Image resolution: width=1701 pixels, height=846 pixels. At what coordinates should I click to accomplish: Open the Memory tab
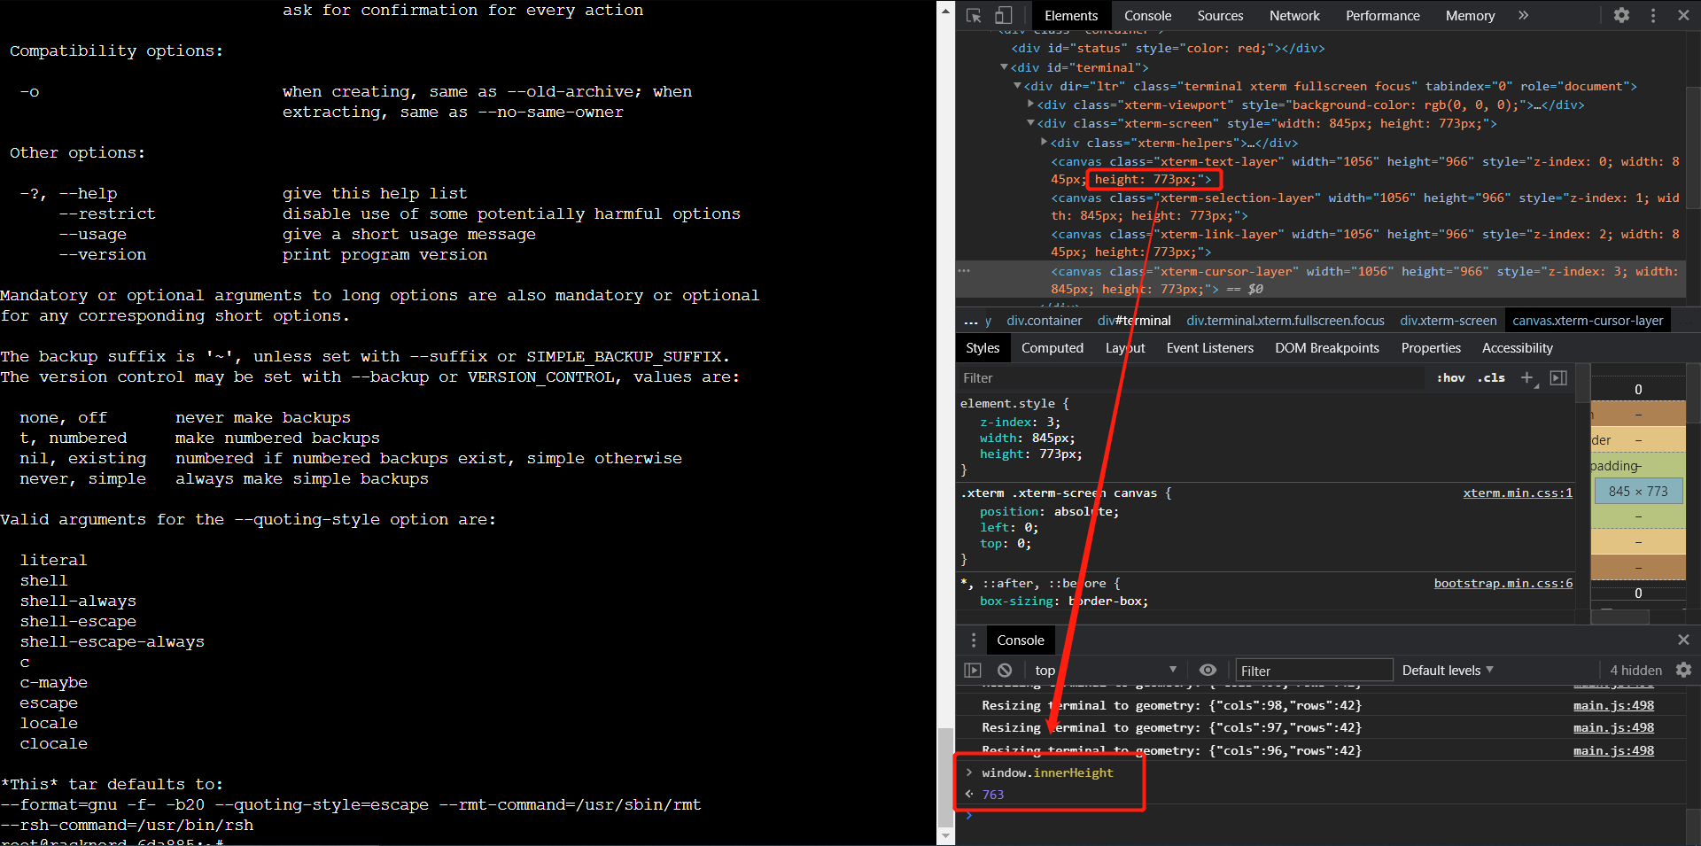(x=1470, y=16)
